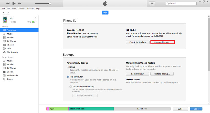210x113 pixels.
Task: Click the 5.51 GB Free storage segment
Action: tap(142, 109)
